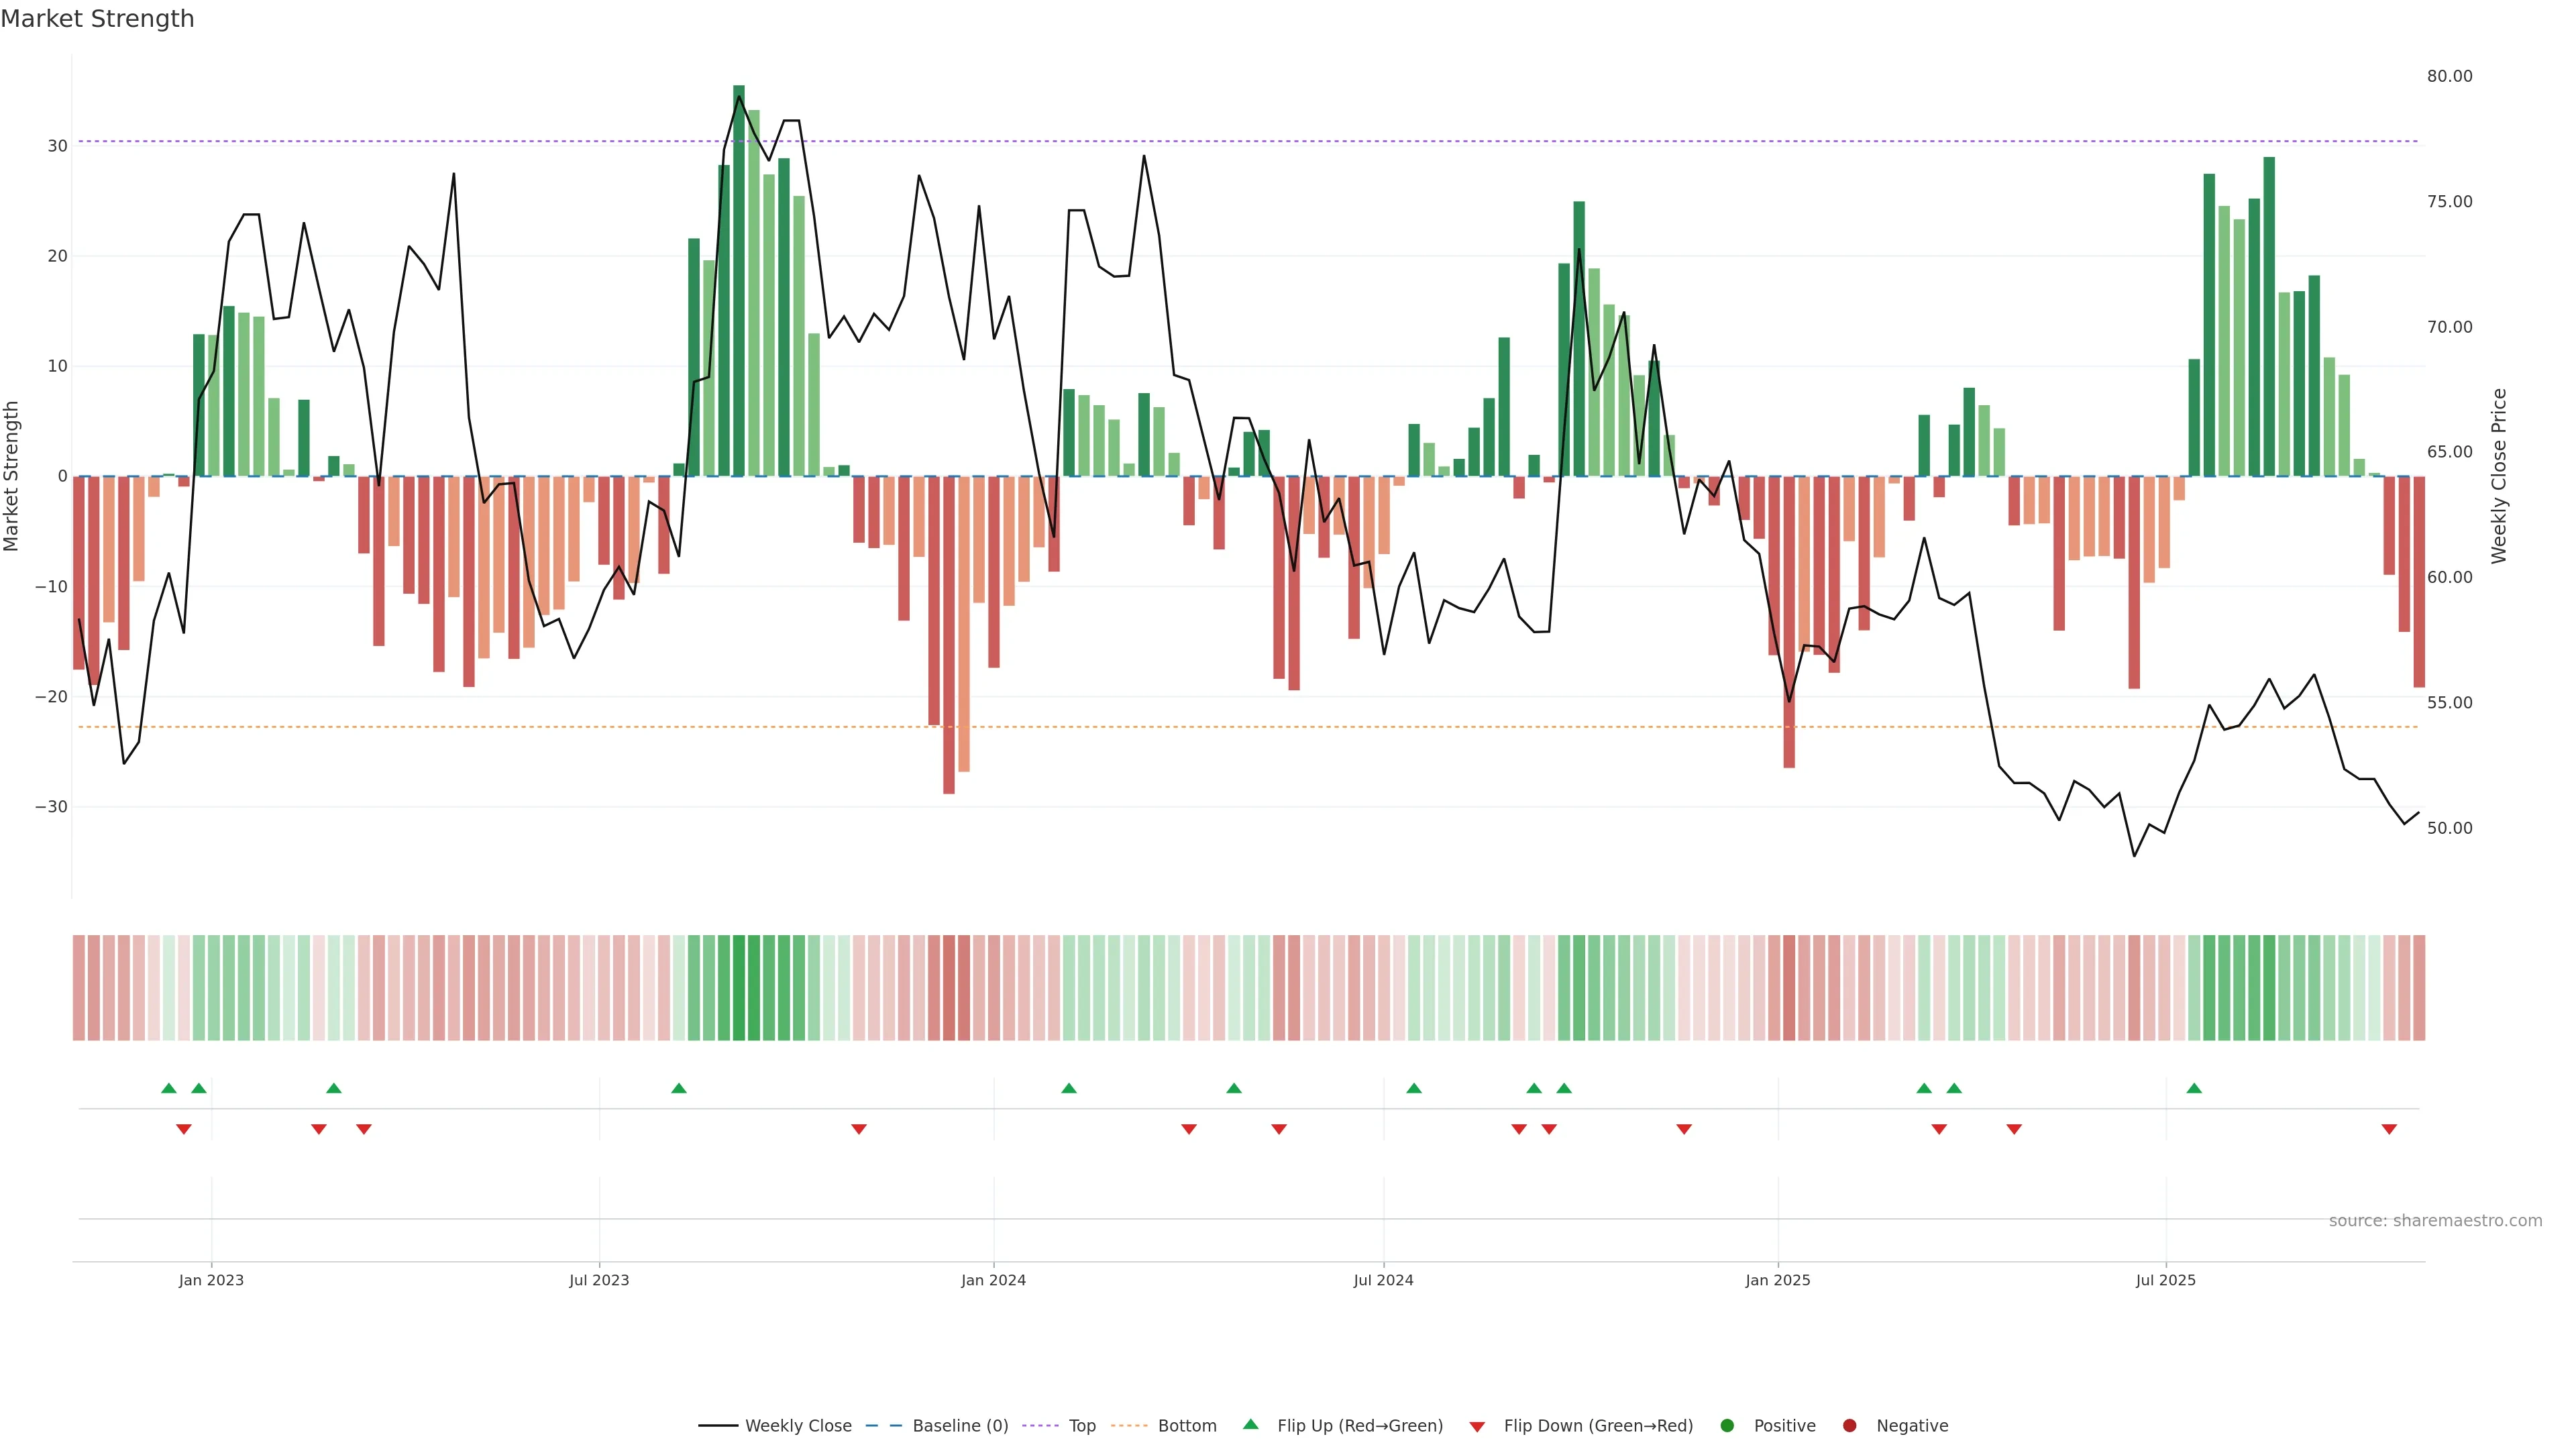This screenshot has width=2576, height=1449.
Task: Click the Market Strength chart title
Action: point(97,19)
